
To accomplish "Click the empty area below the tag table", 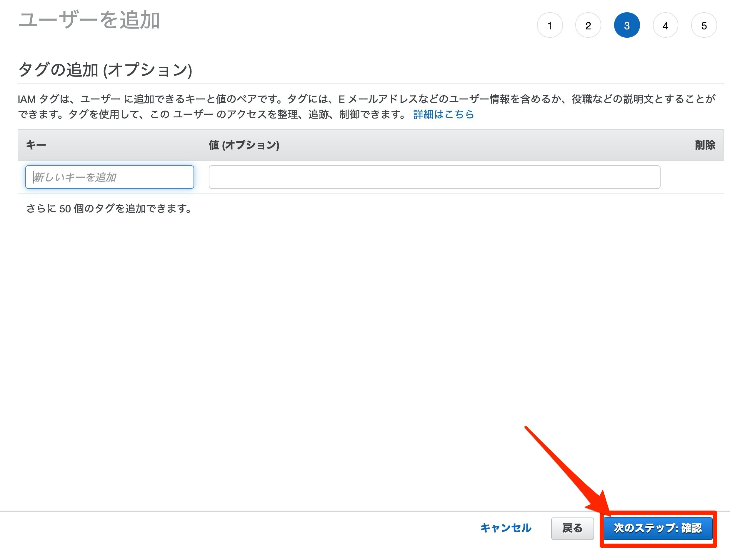I will (x=330, y=330).
